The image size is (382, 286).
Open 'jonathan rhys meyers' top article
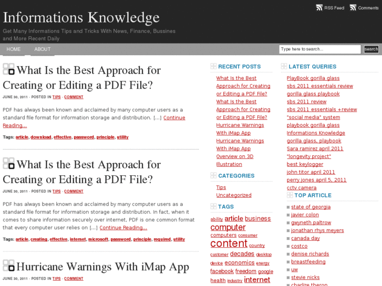(x=317, y=230)
